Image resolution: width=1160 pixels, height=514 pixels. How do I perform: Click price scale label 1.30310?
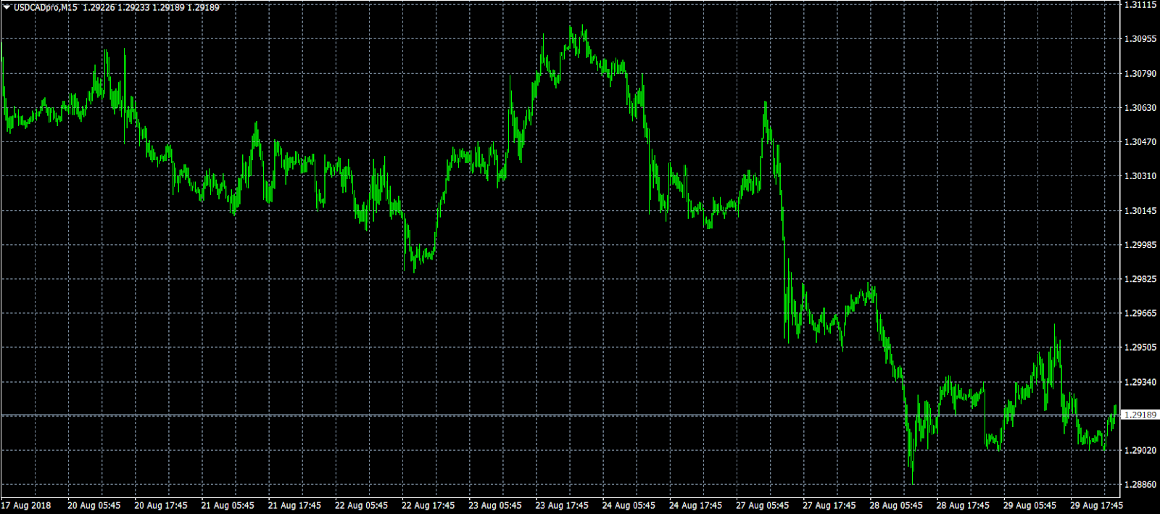pyautogui.click(x=1140, y=176)
